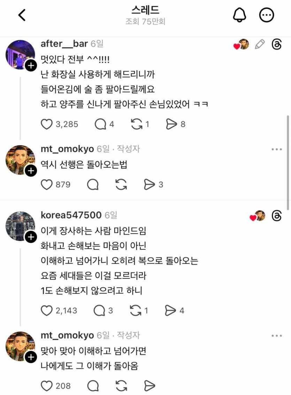Repost the after__bar comment
The width and height of the screenshot is (291, 395).
click(136, 124)
